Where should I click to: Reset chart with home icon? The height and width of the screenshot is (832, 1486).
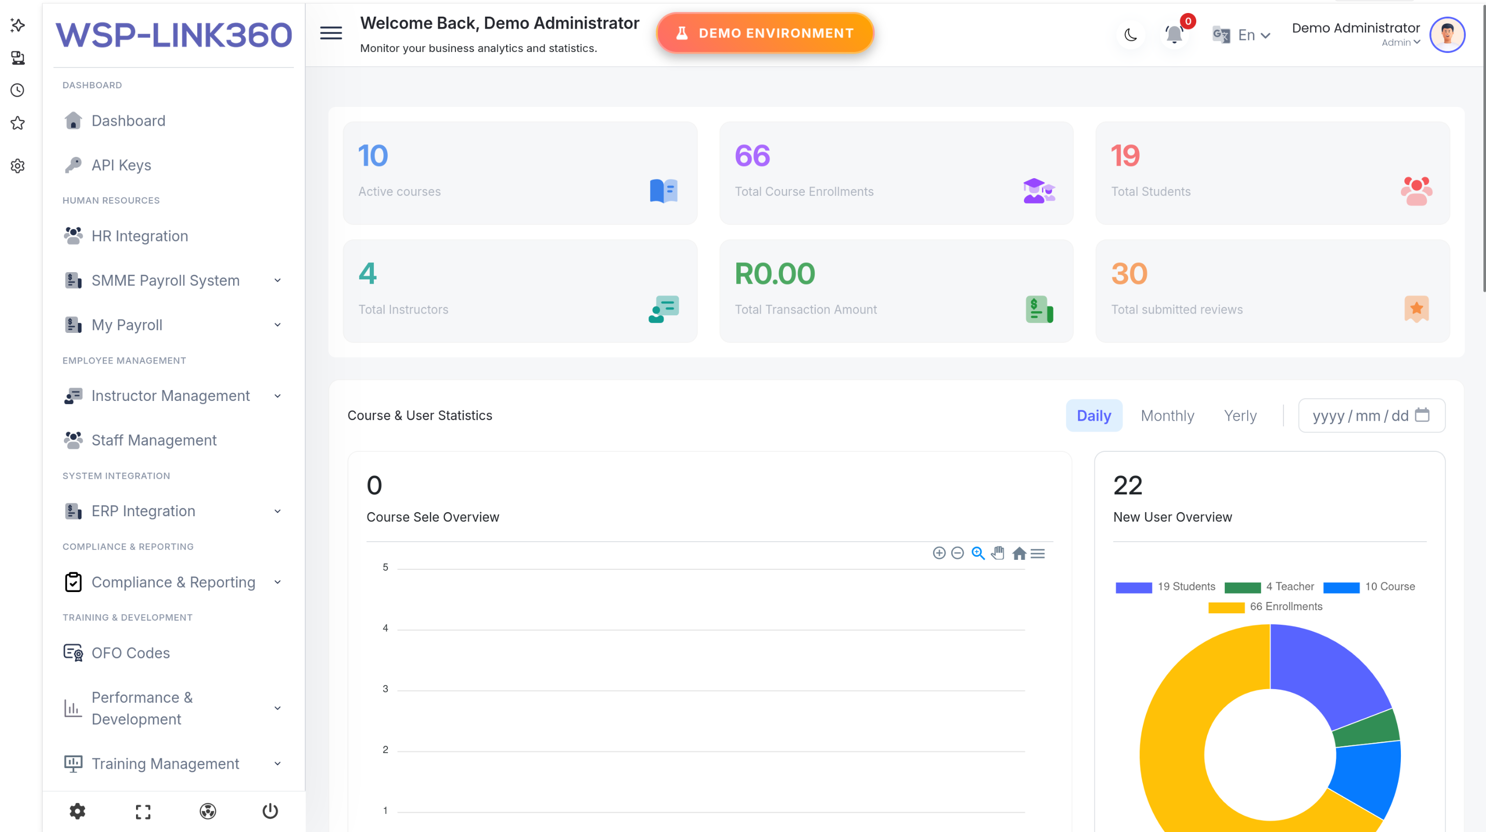pyautogui.click(x=1019, y=553)
